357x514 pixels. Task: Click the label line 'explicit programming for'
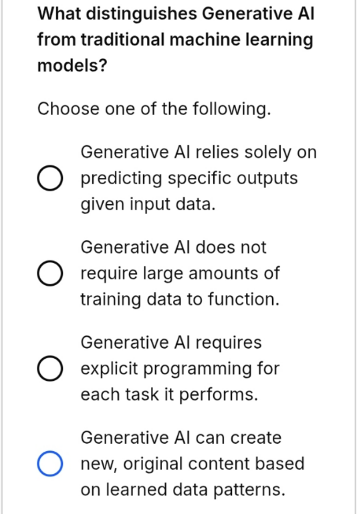[180, 369]
